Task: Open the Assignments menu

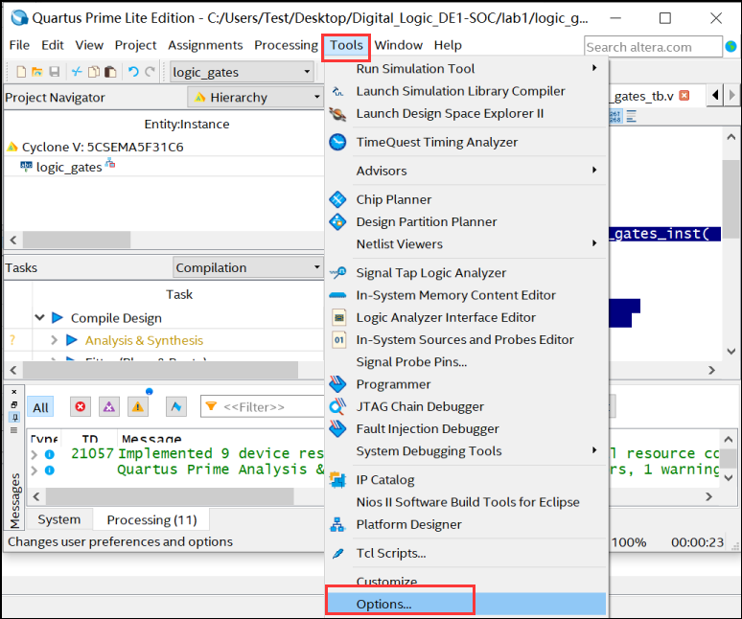Action: click(x=205, y=45)
